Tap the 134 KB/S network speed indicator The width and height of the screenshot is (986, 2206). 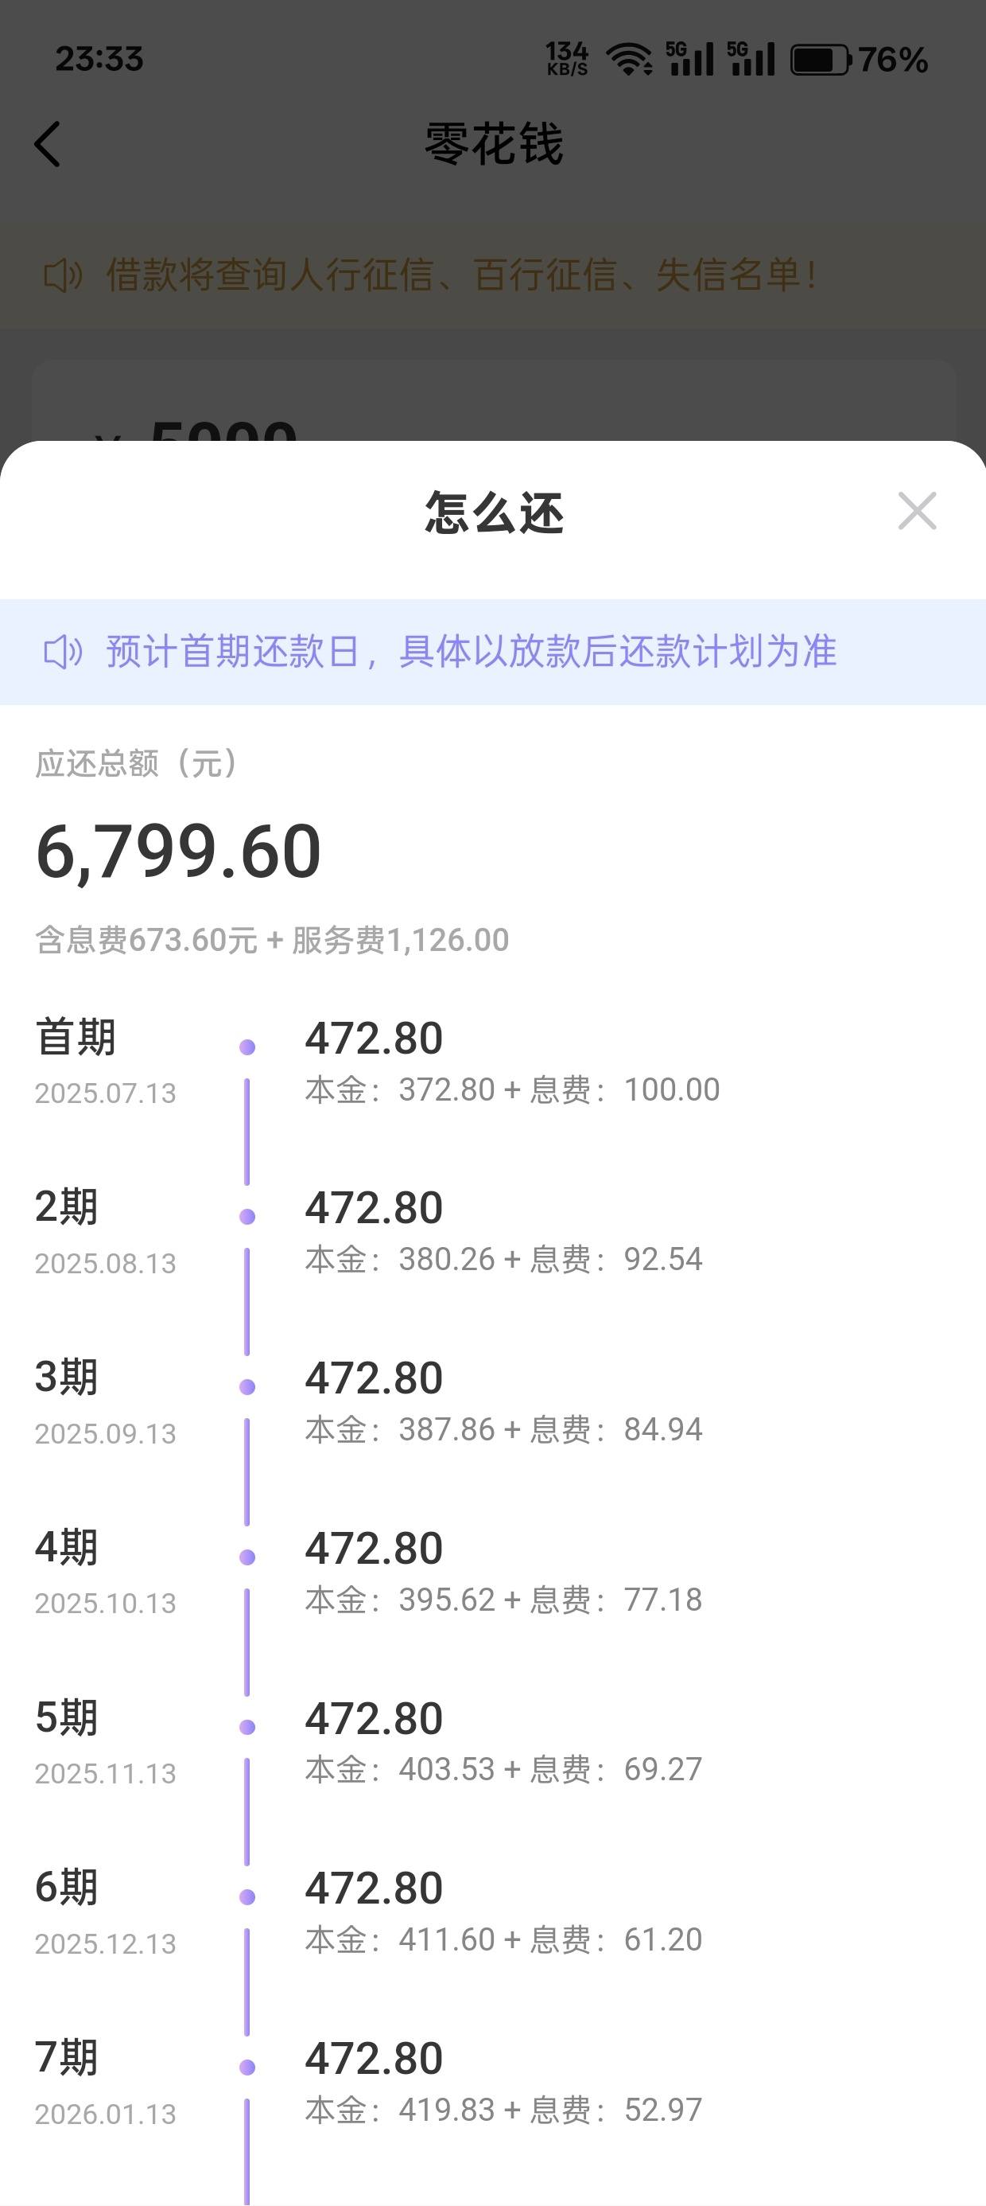click(567, 59)
